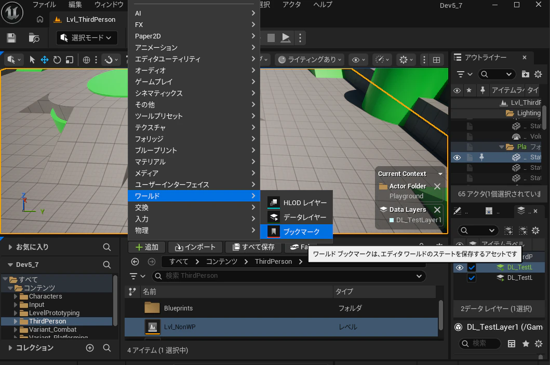Image resolution: width=550 pixels, height=365 pixels.
Task: Select the rotate tool icon
Action: (x=57, y=60)
